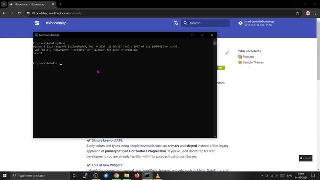Open the Windows Start menu
The height and width of the screenshot is (180, 320).
(5, 175)
